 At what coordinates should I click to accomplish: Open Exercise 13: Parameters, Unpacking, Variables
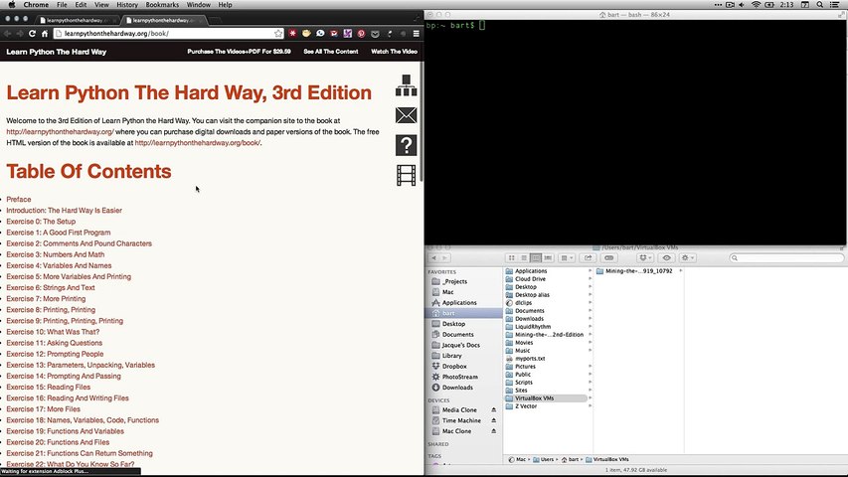pos(81,365)
